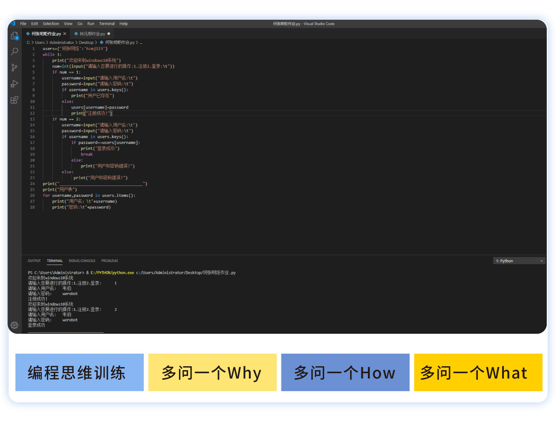The height and width of the screenshot is (421, 556).
Task: Click the 多问一个What banner button
Action: 478,372
